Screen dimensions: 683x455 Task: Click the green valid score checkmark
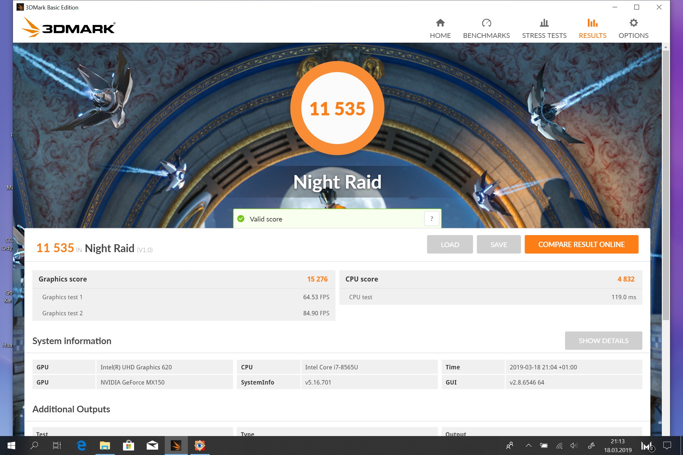[241, 219]
